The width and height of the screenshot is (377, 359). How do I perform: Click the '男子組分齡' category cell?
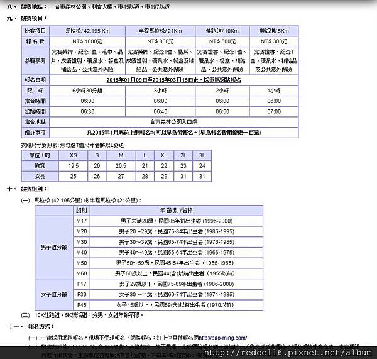pos(54,247)
